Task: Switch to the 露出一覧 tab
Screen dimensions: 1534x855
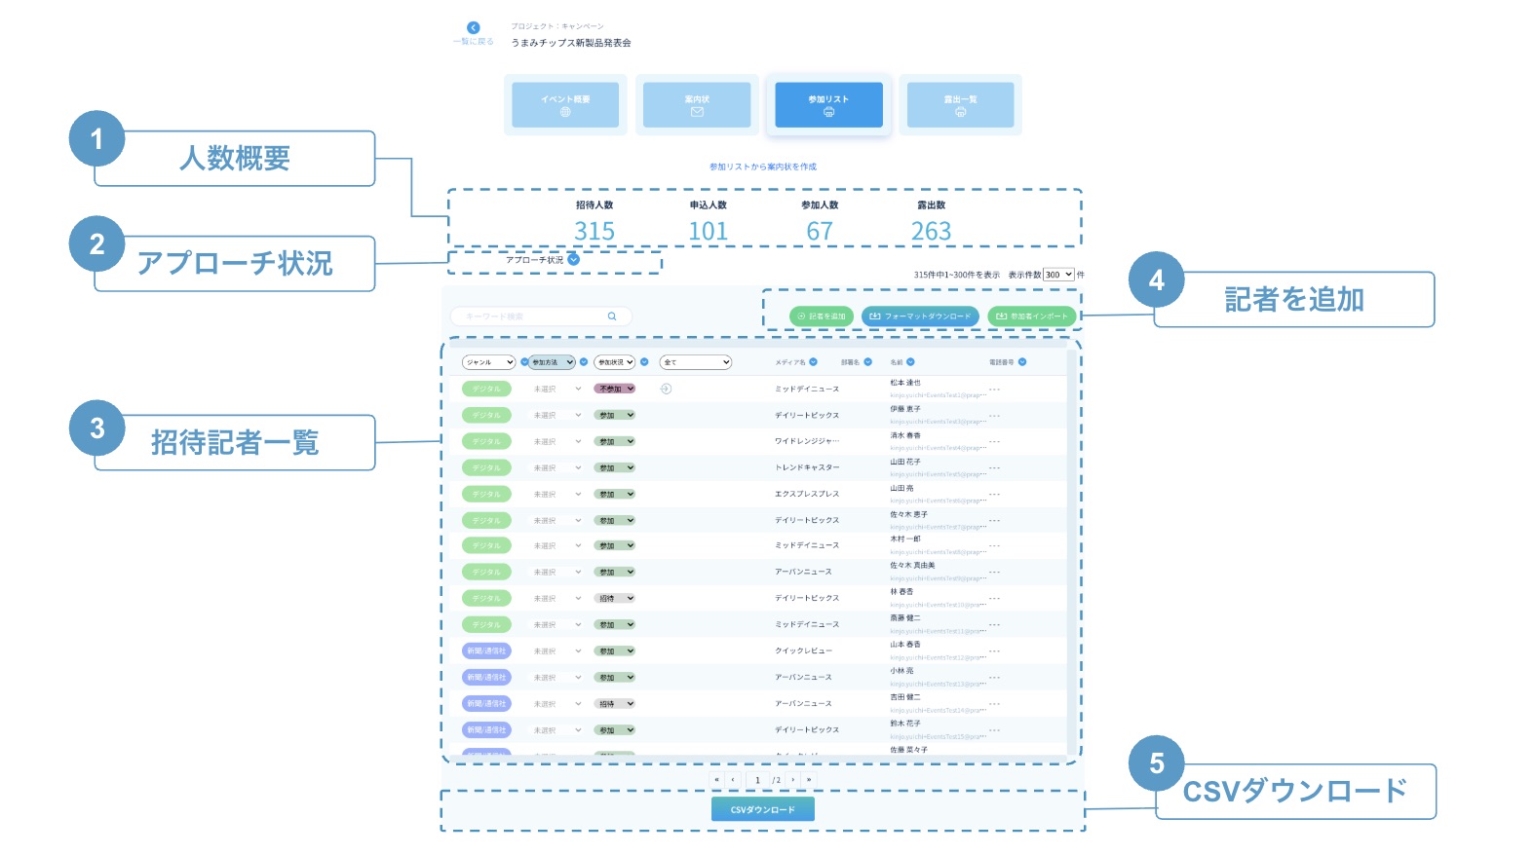Action: [960, 104]
